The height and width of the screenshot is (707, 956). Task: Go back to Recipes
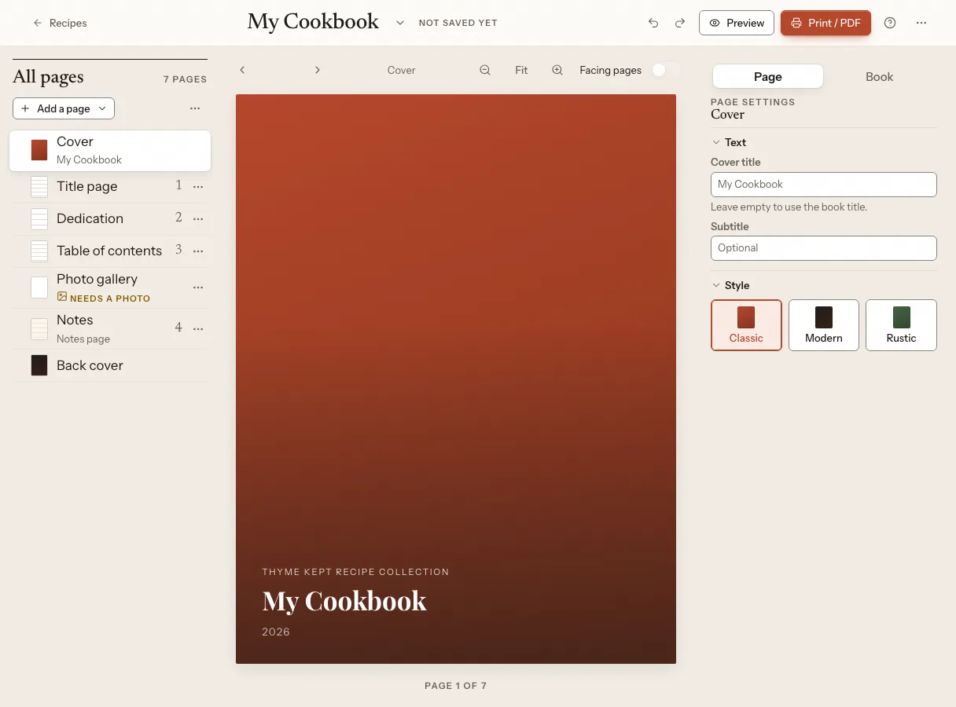click(x=60, y=24)
